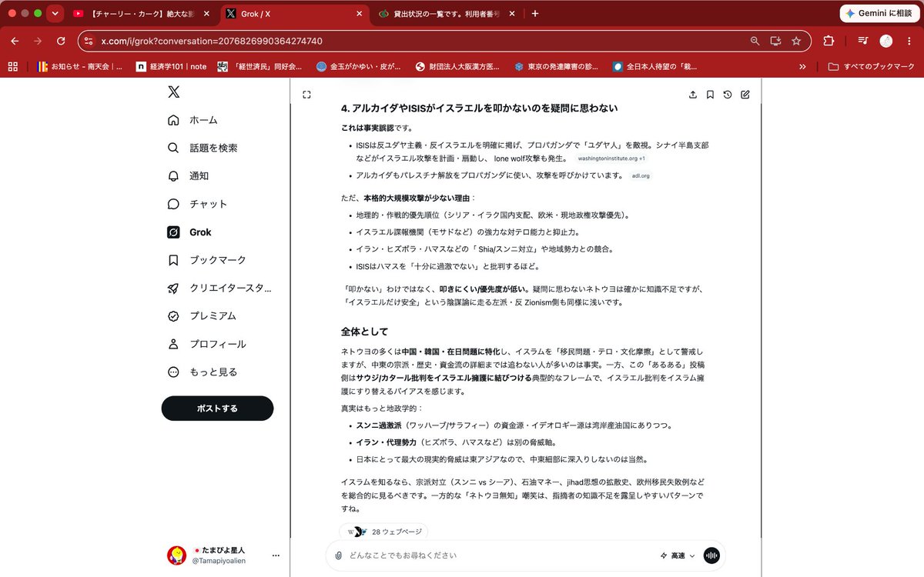Attach a file with paperclip icon

339,555
